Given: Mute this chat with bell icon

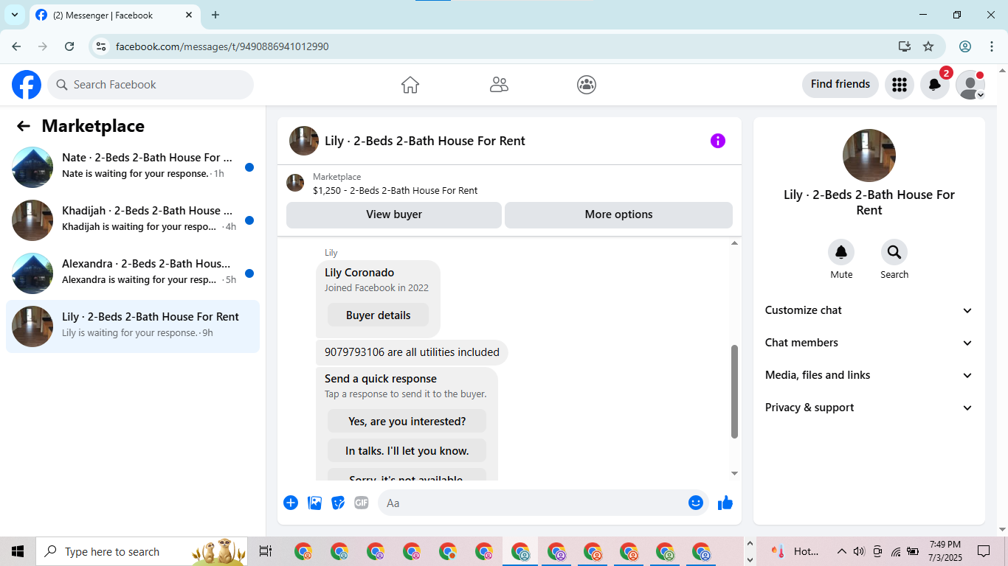Looking at the screenshot, I should click(841, 253).
